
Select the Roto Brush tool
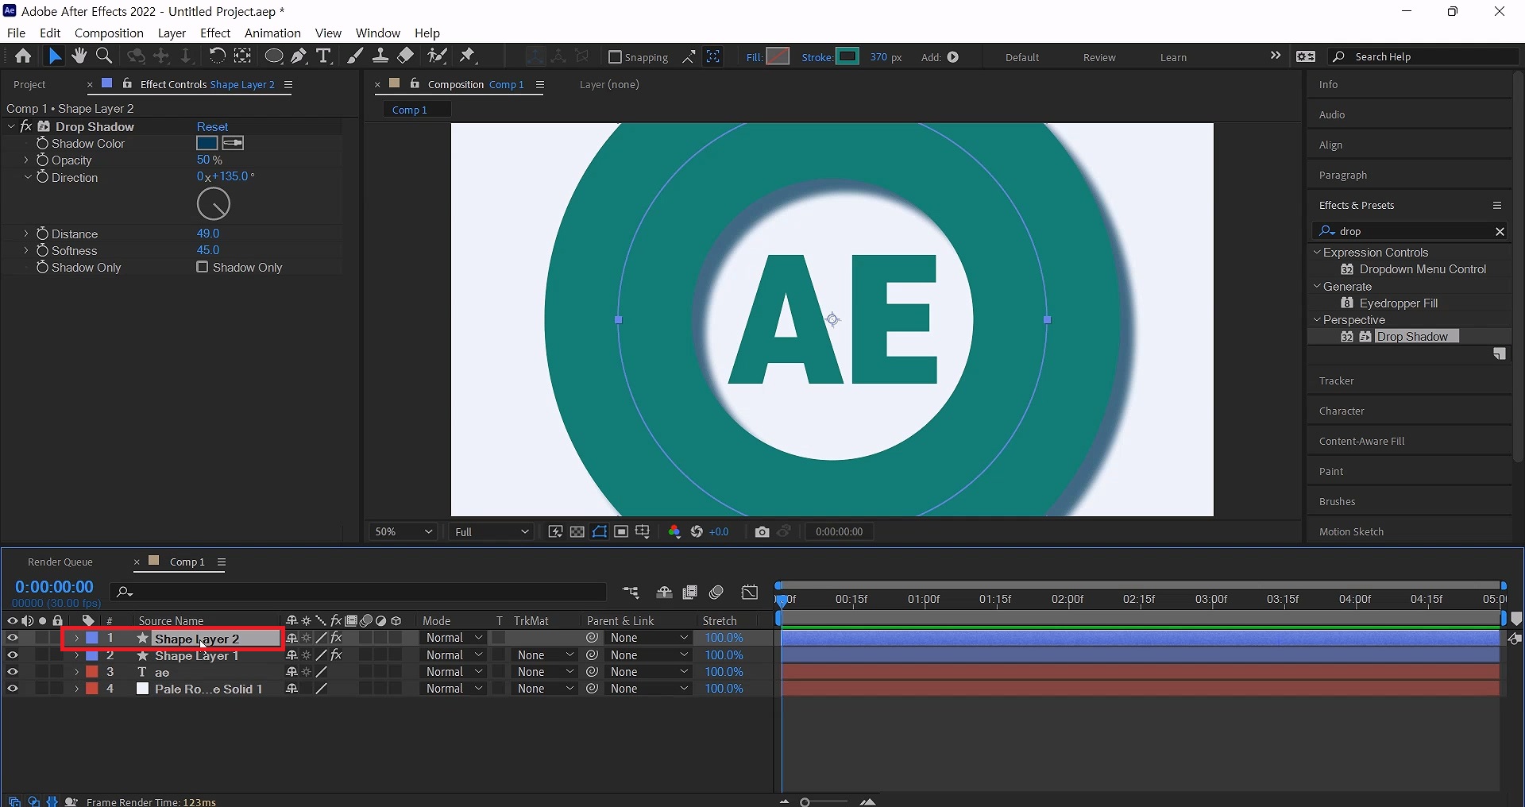click(x=437, y=56)
